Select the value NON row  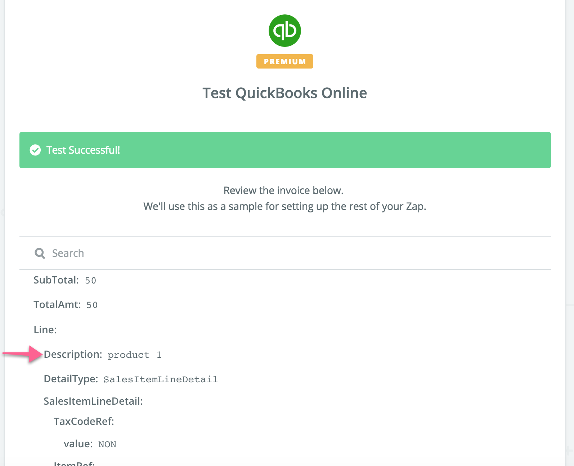click(90, 444)
